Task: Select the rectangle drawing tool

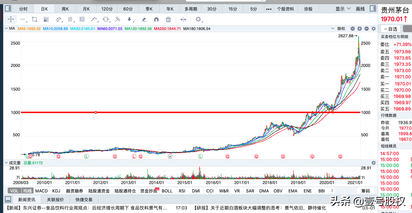Action: click(x=35, y=19)
